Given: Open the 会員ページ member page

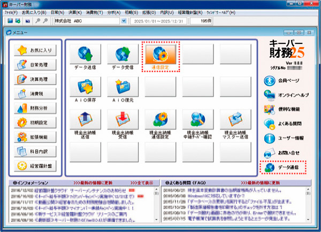Looking at the screenshot, I should [x=281, y=81].
